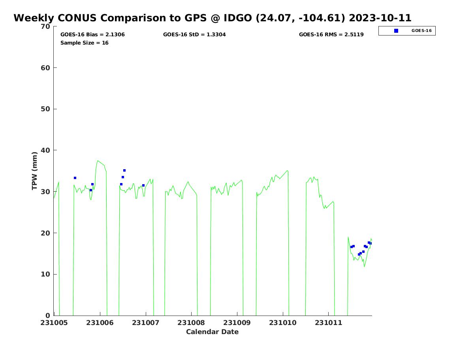Viewport: 474px width, 355px height.
Task: Click the green GPS peak near 37 mm
Action: 98,161
